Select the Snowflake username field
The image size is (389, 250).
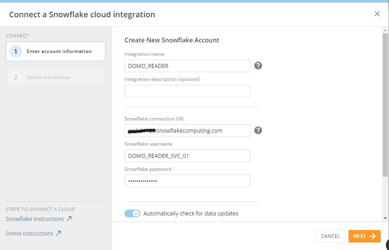click(x=187, y=156)
